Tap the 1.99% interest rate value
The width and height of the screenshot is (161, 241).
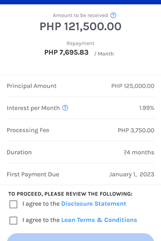pos(147,108)
